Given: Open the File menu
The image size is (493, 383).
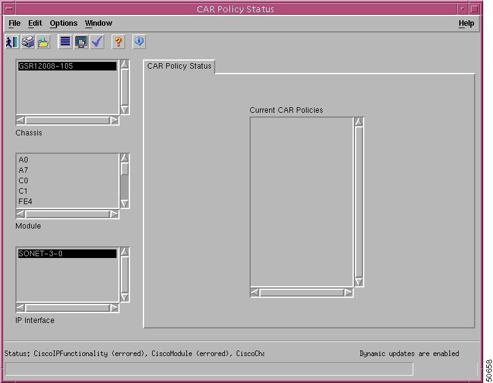Looking at the screenshot, I should point(15,23).
